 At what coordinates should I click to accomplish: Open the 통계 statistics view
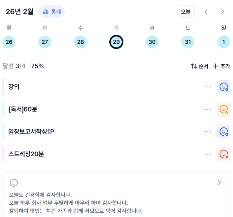(52, 12)
